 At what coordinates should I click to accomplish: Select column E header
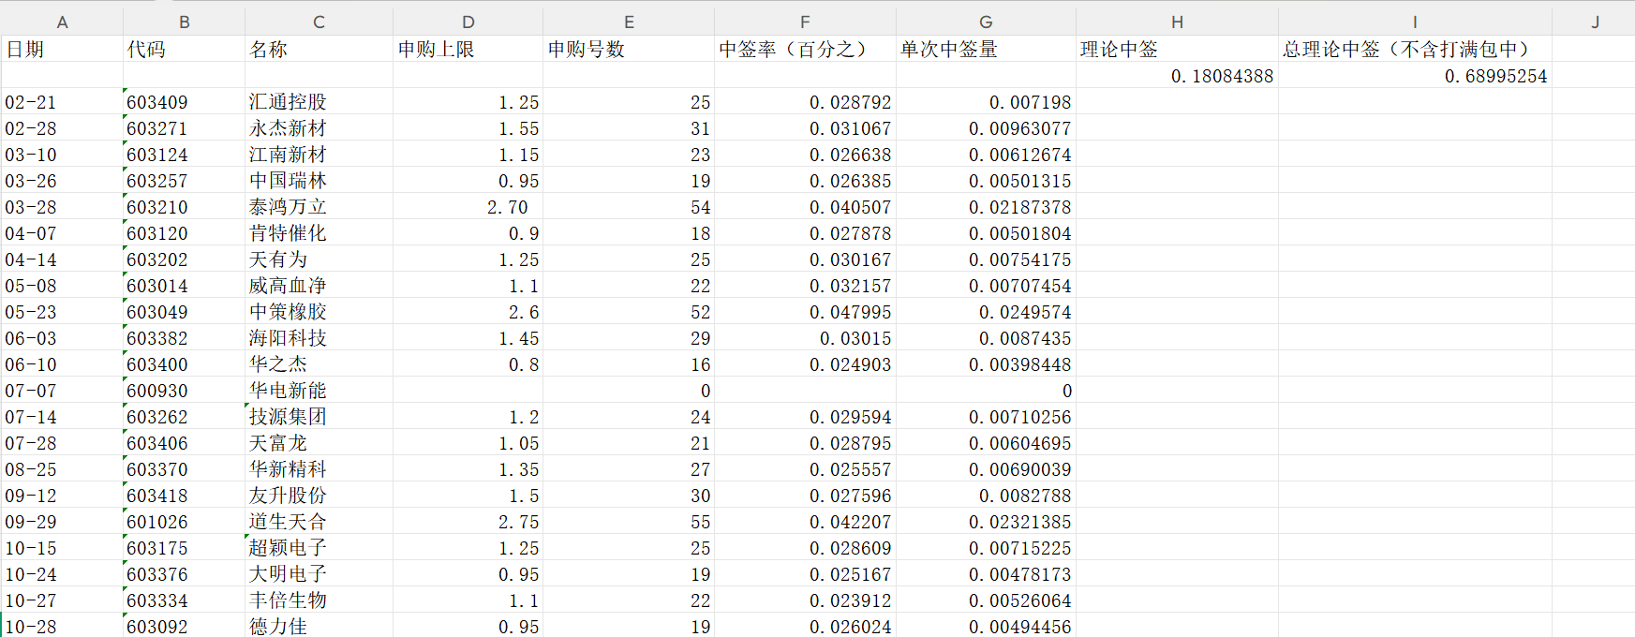[629, 22]
